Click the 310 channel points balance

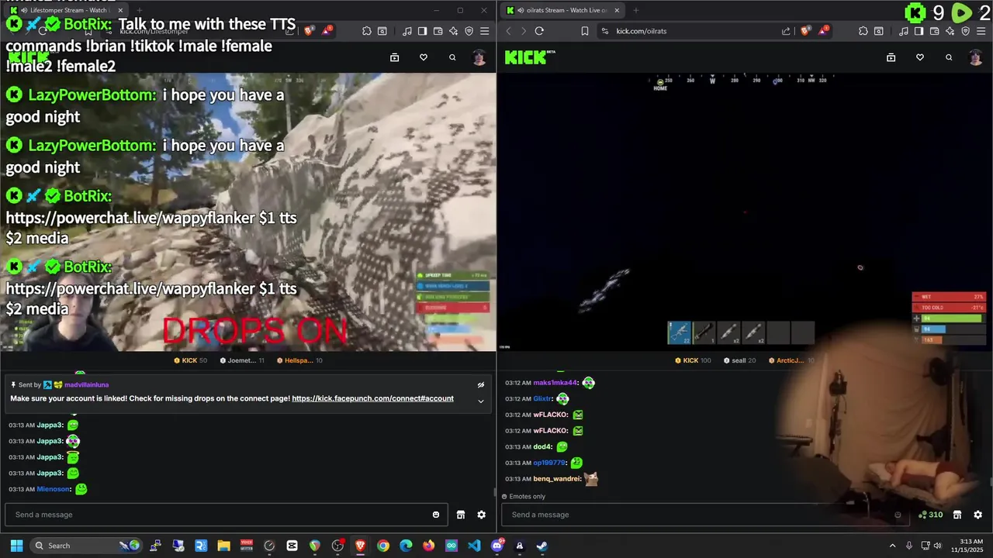click(x=930, y=515)
